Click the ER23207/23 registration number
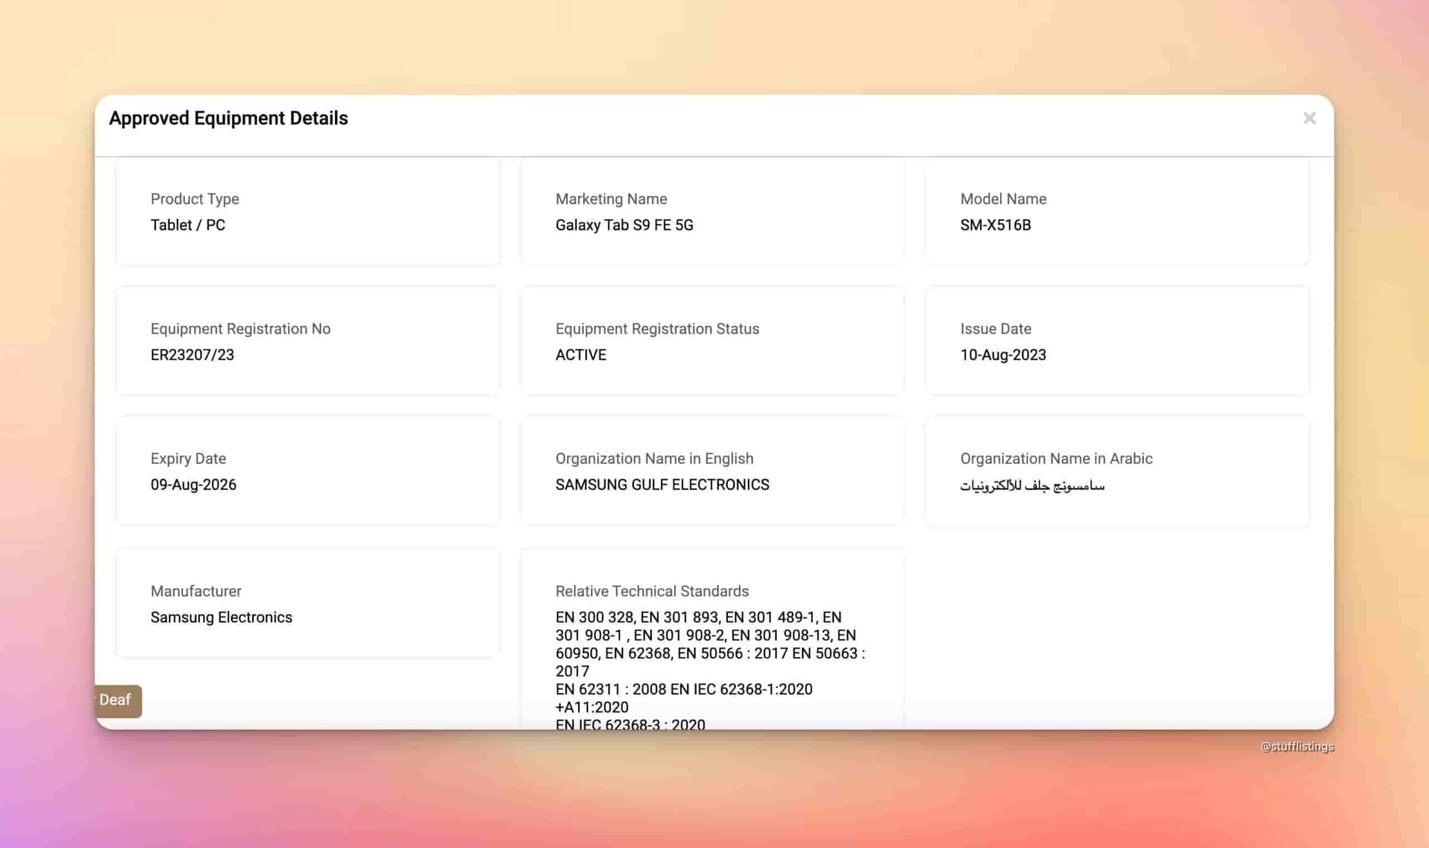This screenshot has height=848, width=1429. (192, 355)
